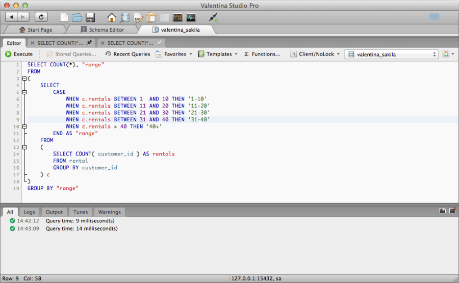Click the clear-all log icon with red X
This screenshot has width=459, height=283.
[x=452, y=211]
